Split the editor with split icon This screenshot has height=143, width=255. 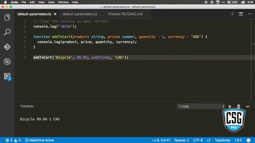[241, 14]
